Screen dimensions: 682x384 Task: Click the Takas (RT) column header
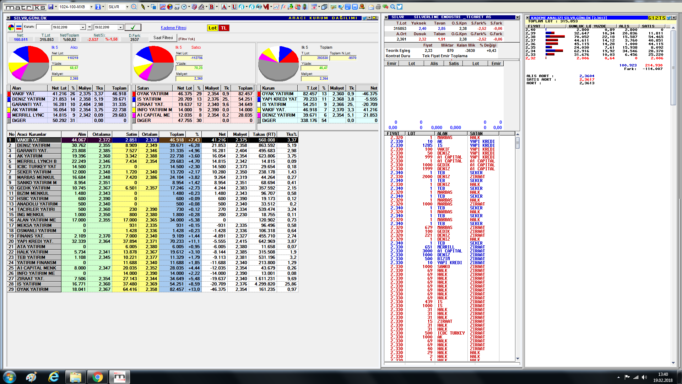[x=262, y=134]
